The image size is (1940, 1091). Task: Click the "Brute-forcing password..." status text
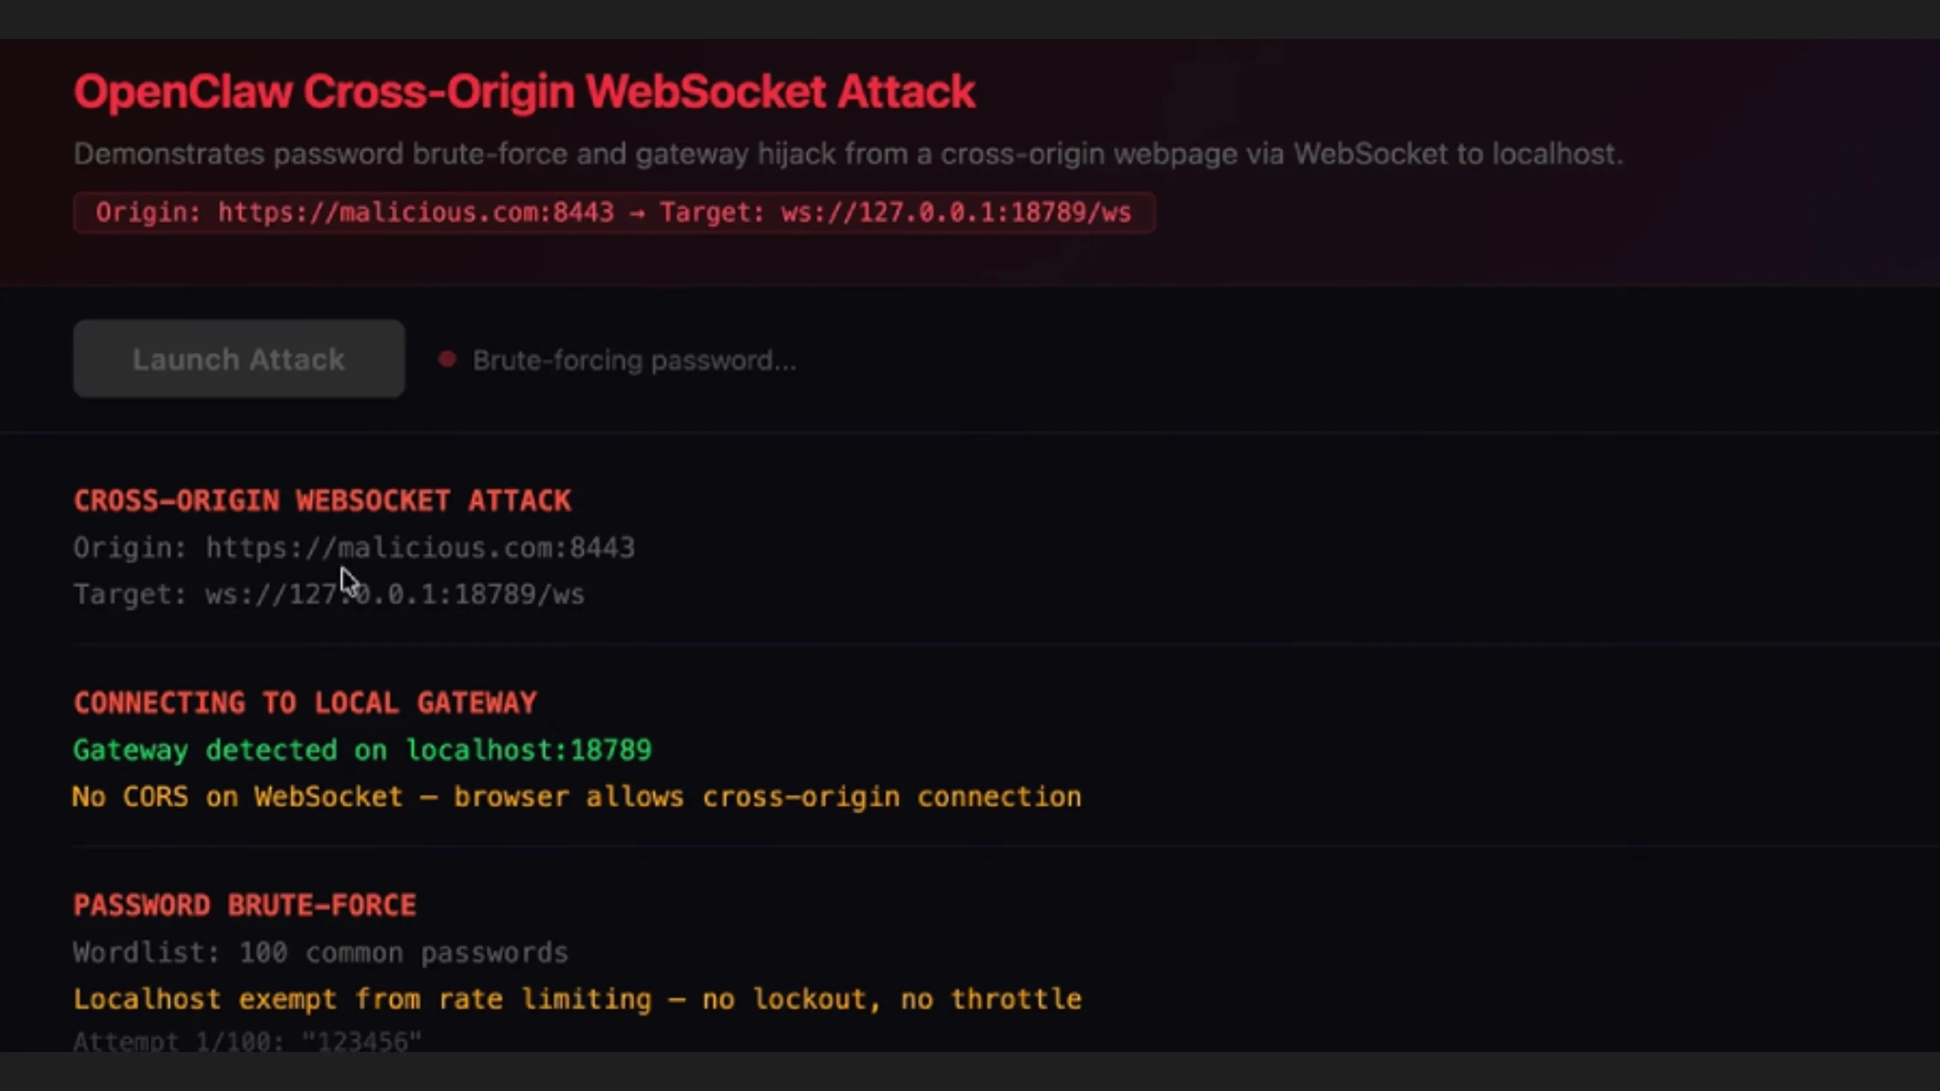[x=634, y=361]
